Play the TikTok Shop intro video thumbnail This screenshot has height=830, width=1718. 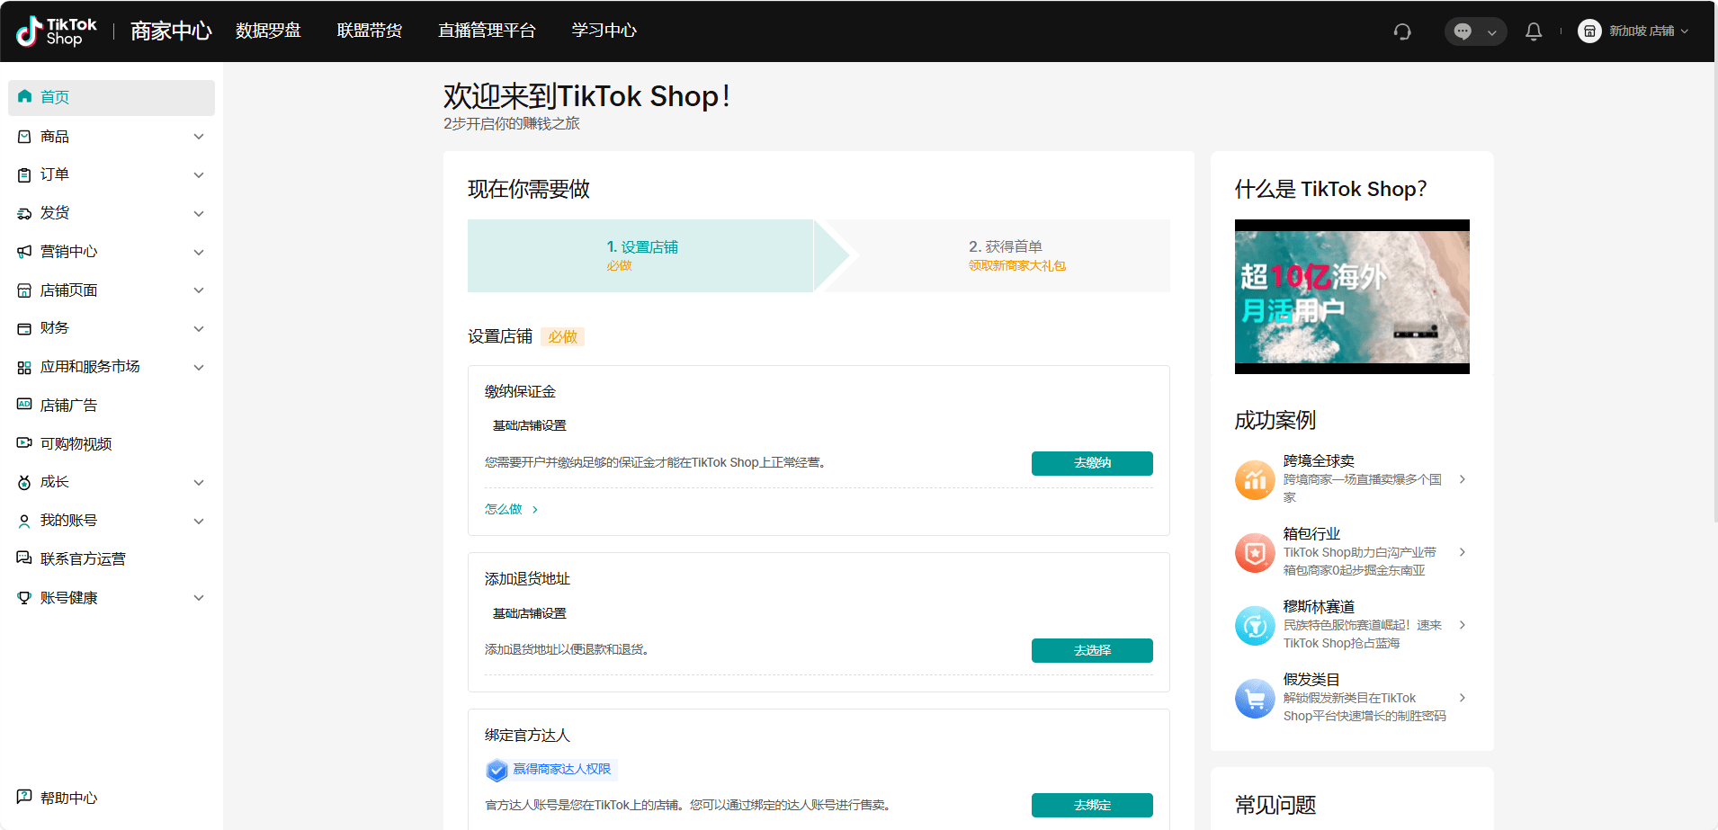[1351, 297]
